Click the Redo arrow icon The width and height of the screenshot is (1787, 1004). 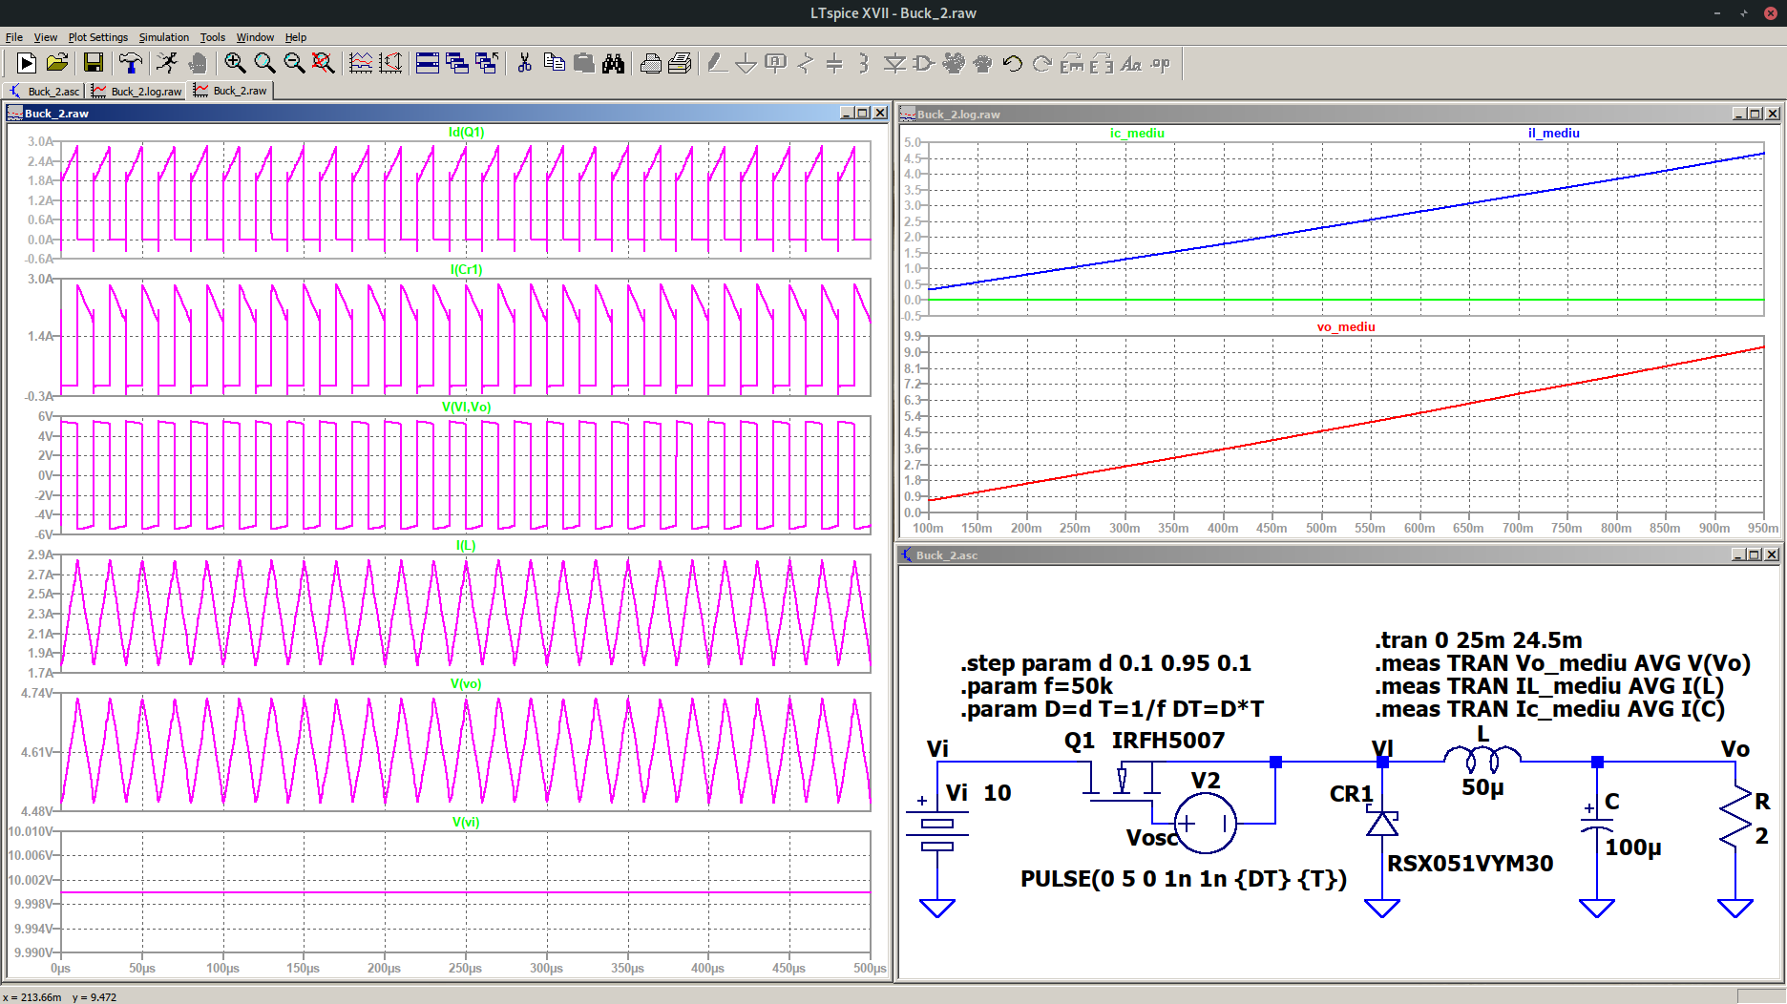[x=1041, y=64]
